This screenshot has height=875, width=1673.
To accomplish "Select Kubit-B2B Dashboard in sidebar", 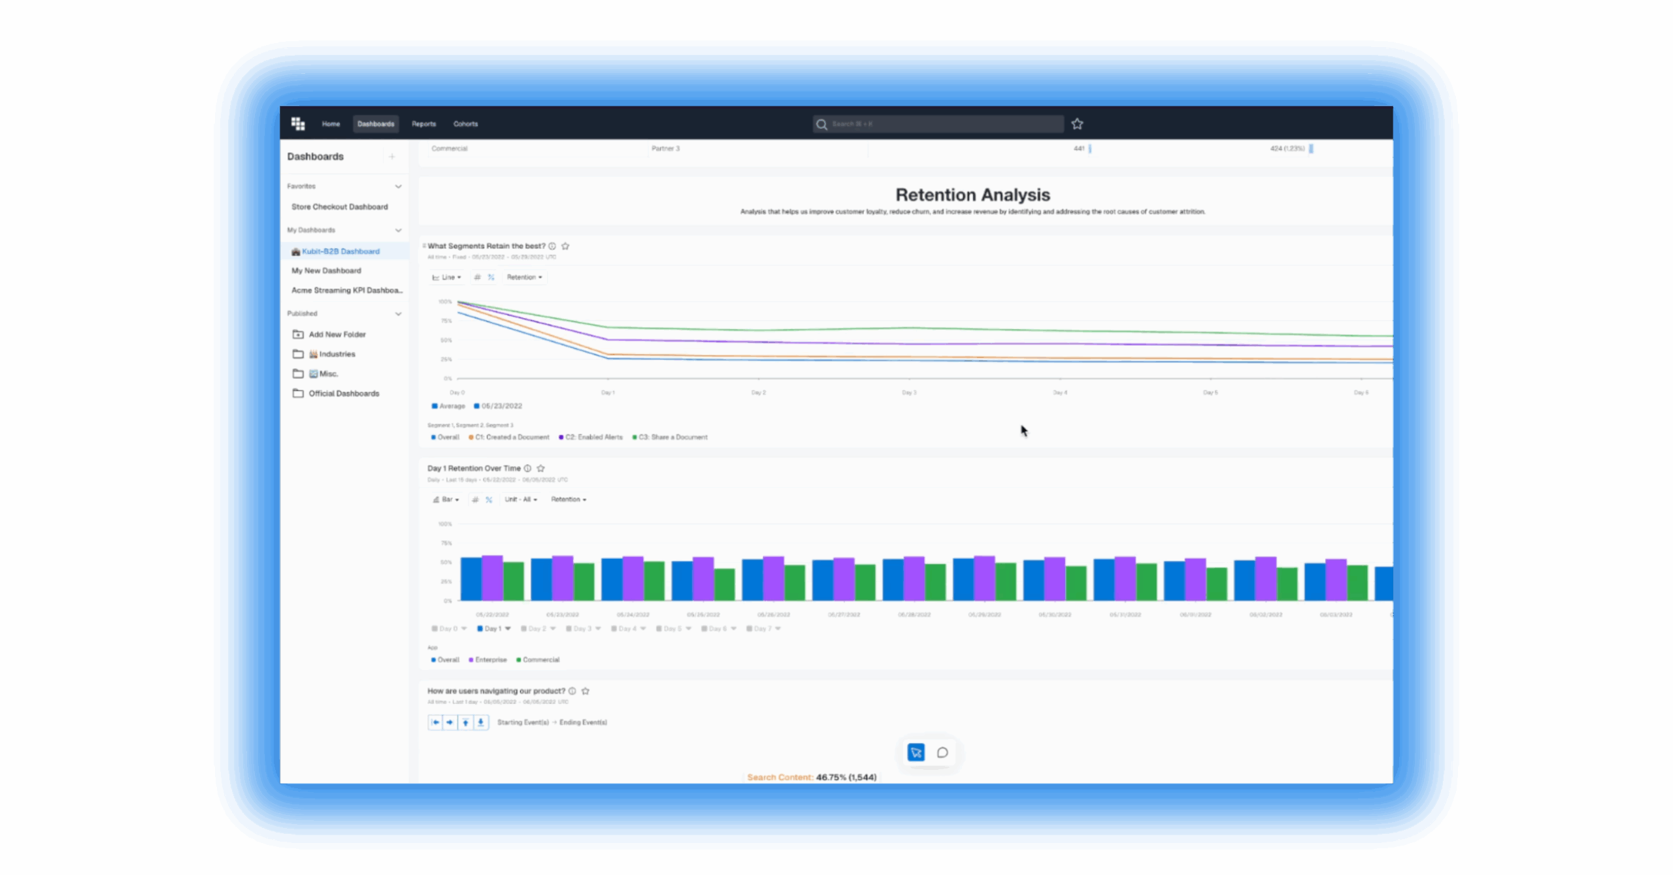I will [x=344, y=251].
